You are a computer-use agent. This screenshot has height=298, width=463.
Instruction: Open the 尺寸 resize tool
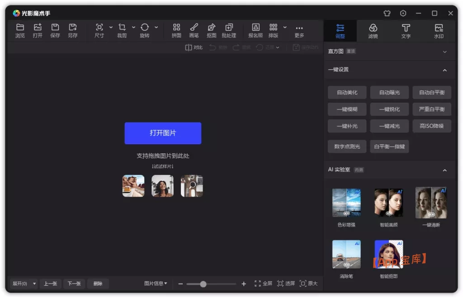[x=99, y=30]
